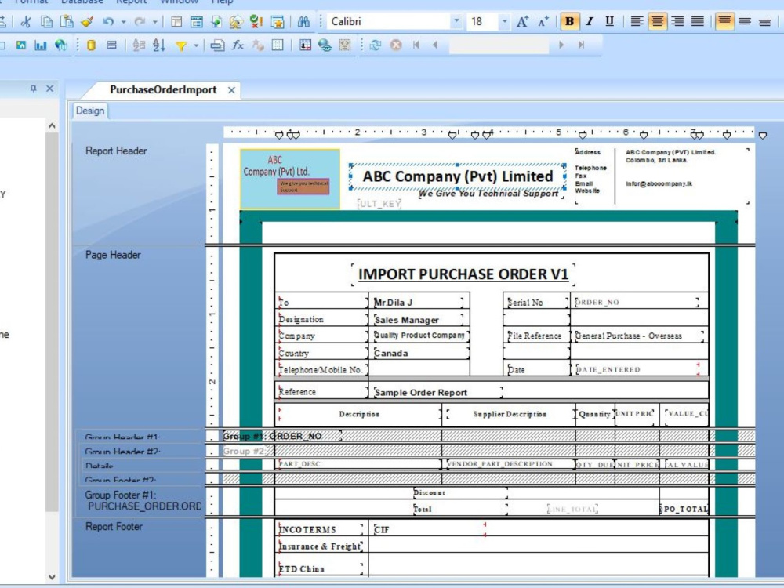Open the font size 18 dropdown
The width and height of the screenshot is (784, 588).
point(504,21)
